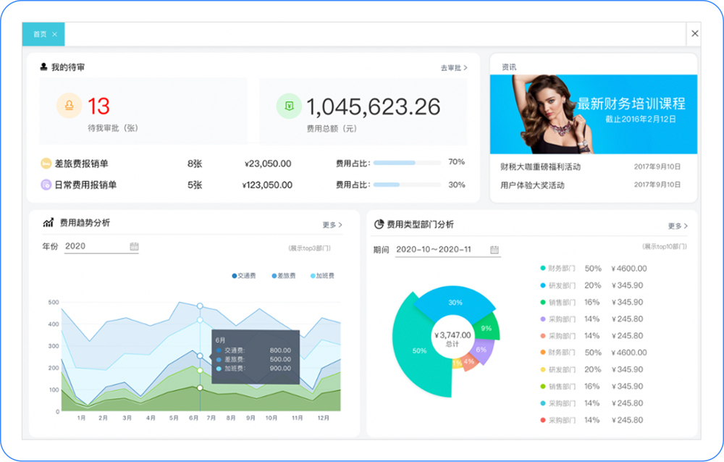724x462 pixels.
Task: Close the 首页 tab with its x
Action: point(54,34)
